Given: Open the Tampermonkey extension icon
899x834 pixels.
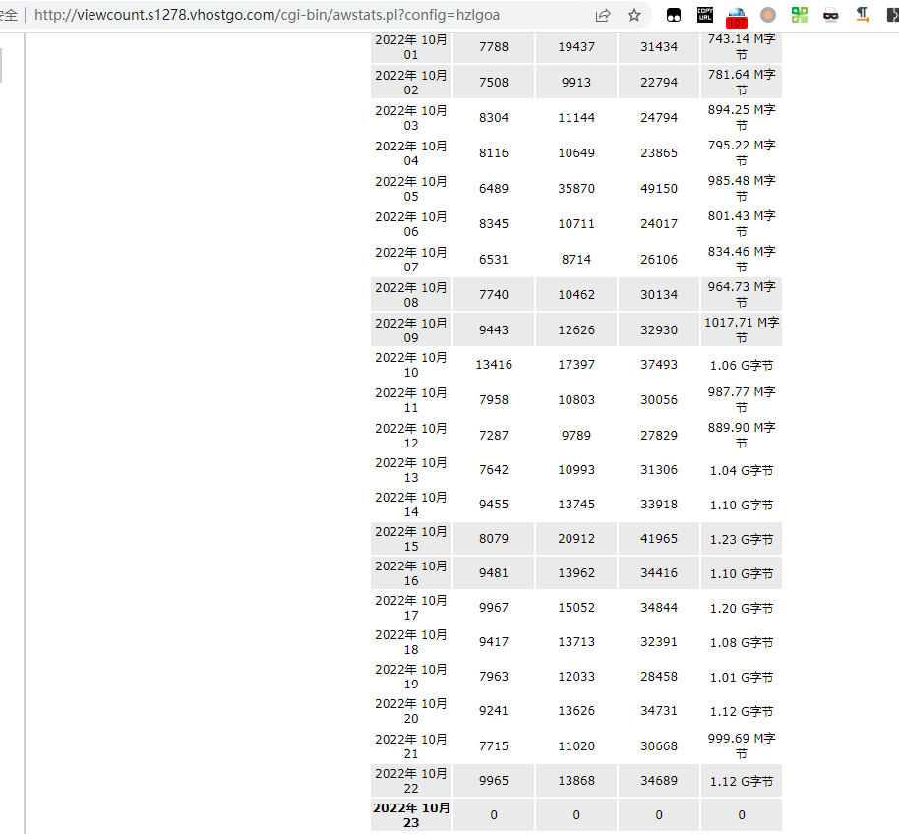Looking at the screenshot, I should 675,15.
